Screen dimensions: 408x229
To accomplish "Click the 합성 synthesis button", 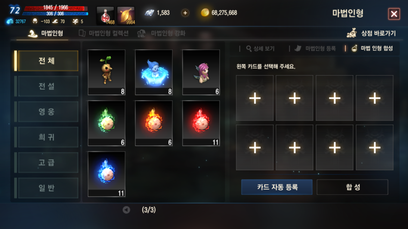I will coord(352,187).
